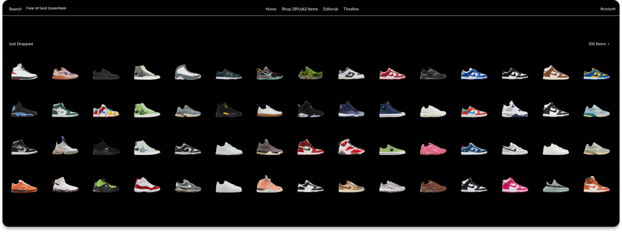The height and width of the screenshot is (232, 622).
Task: Open Shop 289,662 Items menu
Action: (x=299, y=9)
